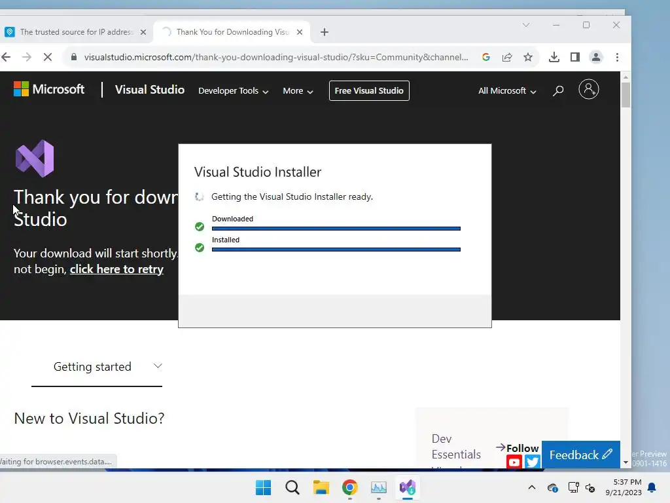Image resolution: width=670 pixels, height=503 pixels.
Task: Click scrollbar down arrow
Action: click(x=626, y=462)
